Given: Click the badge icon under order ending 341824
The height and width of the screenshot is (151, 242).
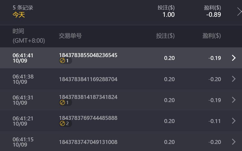Looking at the screenshot, I should pyautogui.click(x=62, y=103).
